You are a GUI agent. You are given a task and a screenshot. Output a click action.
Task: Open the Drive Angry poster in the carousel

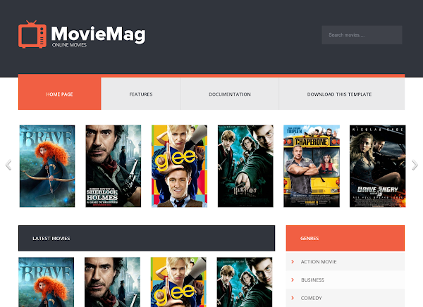378,166
